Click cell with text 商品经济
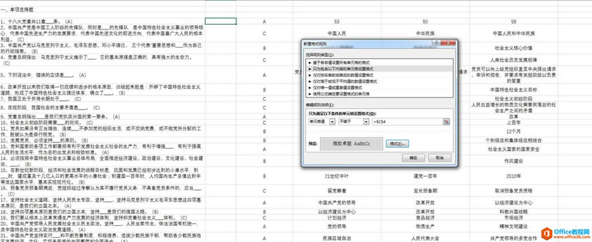Screen dimensions: 592x242 pos(425,218)
